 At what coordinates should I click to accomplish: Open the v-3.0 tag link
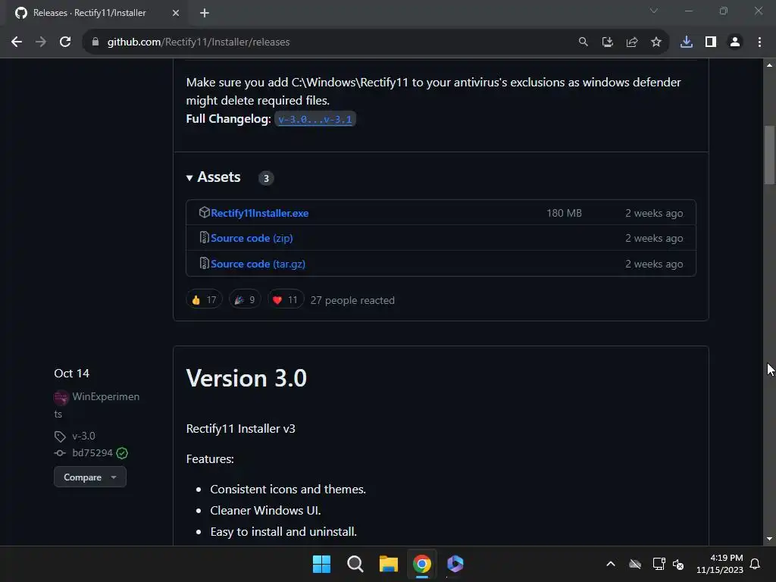point(83,436)
